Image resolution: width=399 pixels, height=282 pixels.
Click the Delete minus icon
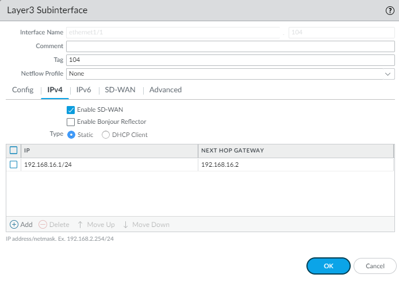(x=43, y=225)
